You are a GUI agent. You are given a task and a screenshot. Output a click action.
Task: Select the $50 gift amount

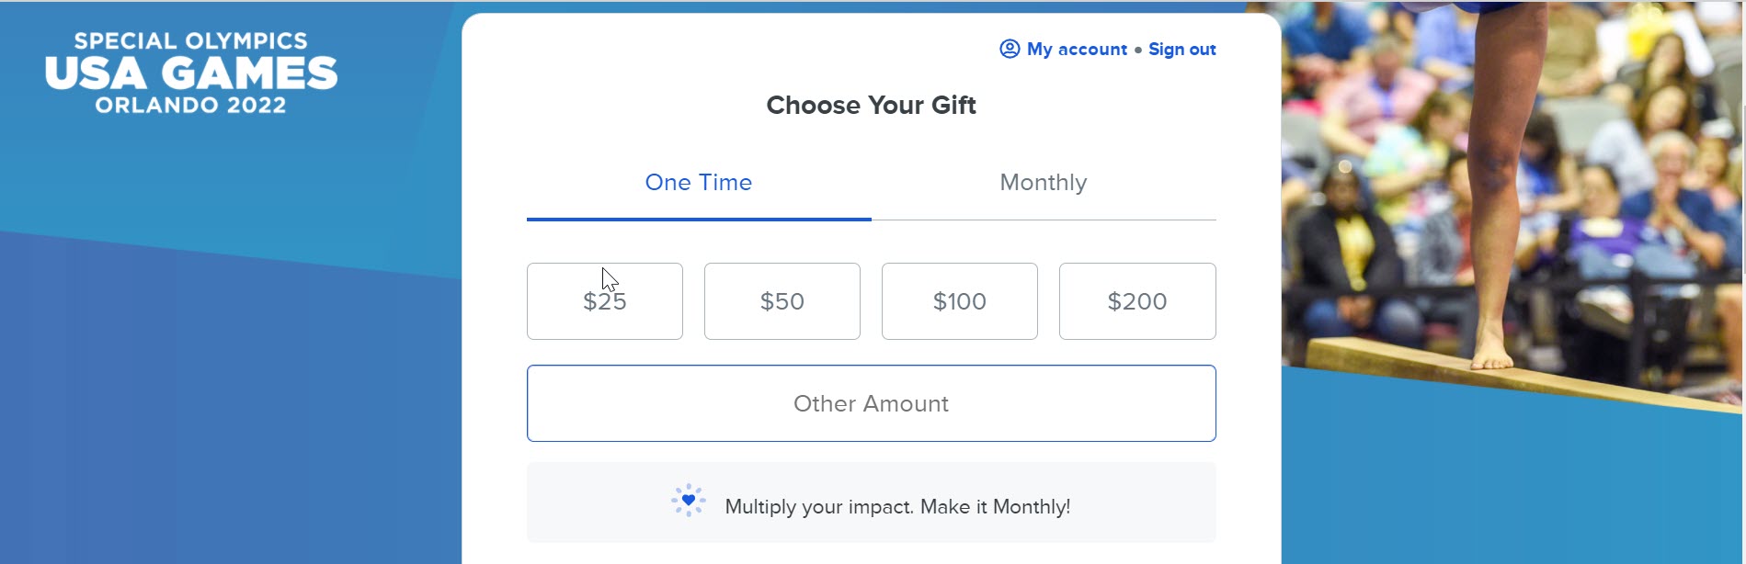(782, 301)
